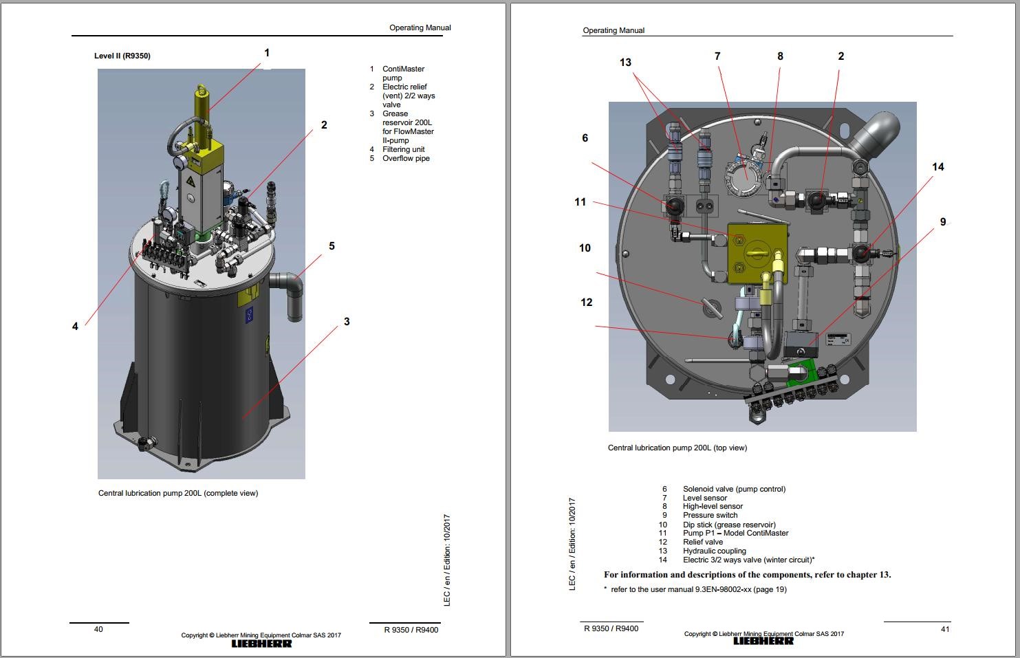The width and height of the screenshot is (1020, 658).
Task: Select the solenoid valve marked 6
Action: [674, 206]
